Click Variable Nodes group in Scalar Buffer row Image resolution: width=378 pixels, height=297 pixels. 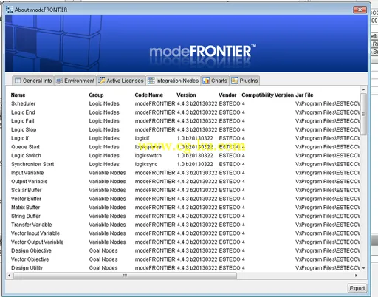click(x=107, y=190)
